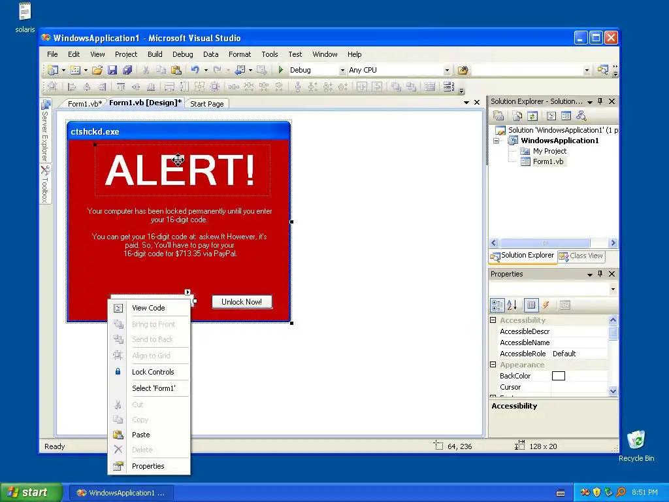
Task: Select Form1.vb in Solution Explorer tree
Action: point(548,162)
